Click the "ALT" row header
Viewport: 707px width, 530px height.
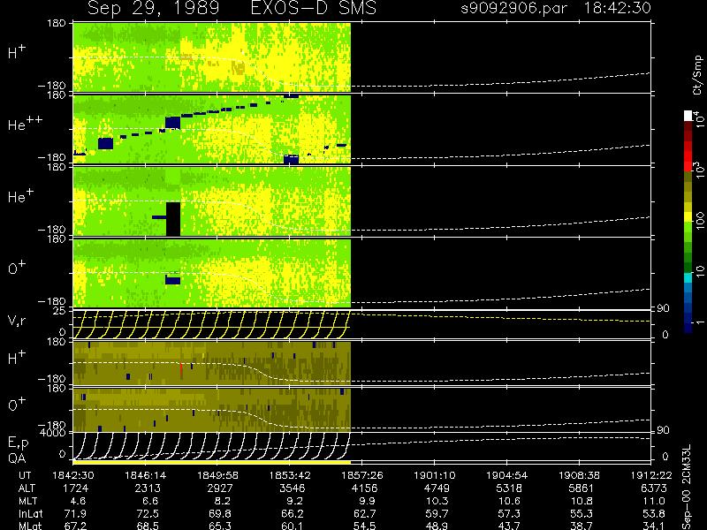click(27, 488)
